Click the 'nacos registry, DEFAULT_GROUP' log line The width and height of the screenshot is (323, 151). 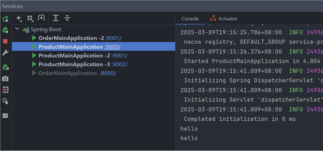[x=253, y=42]
